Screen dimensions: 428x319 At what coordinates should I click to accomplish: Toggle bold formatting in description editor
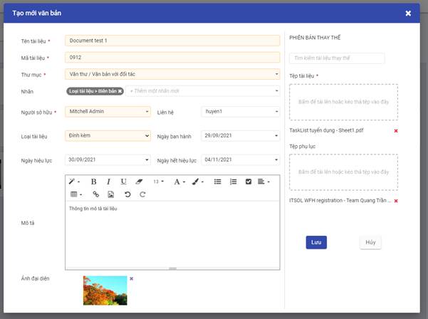point(93,182)
